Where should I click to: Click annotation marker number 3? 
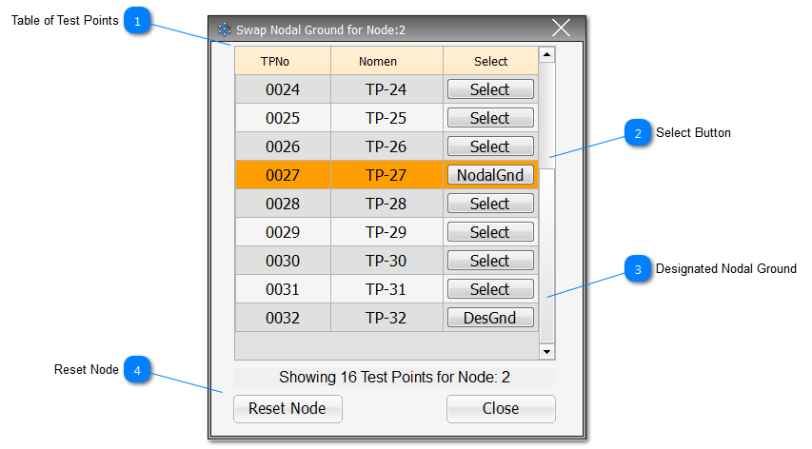(x=638, y=269)
